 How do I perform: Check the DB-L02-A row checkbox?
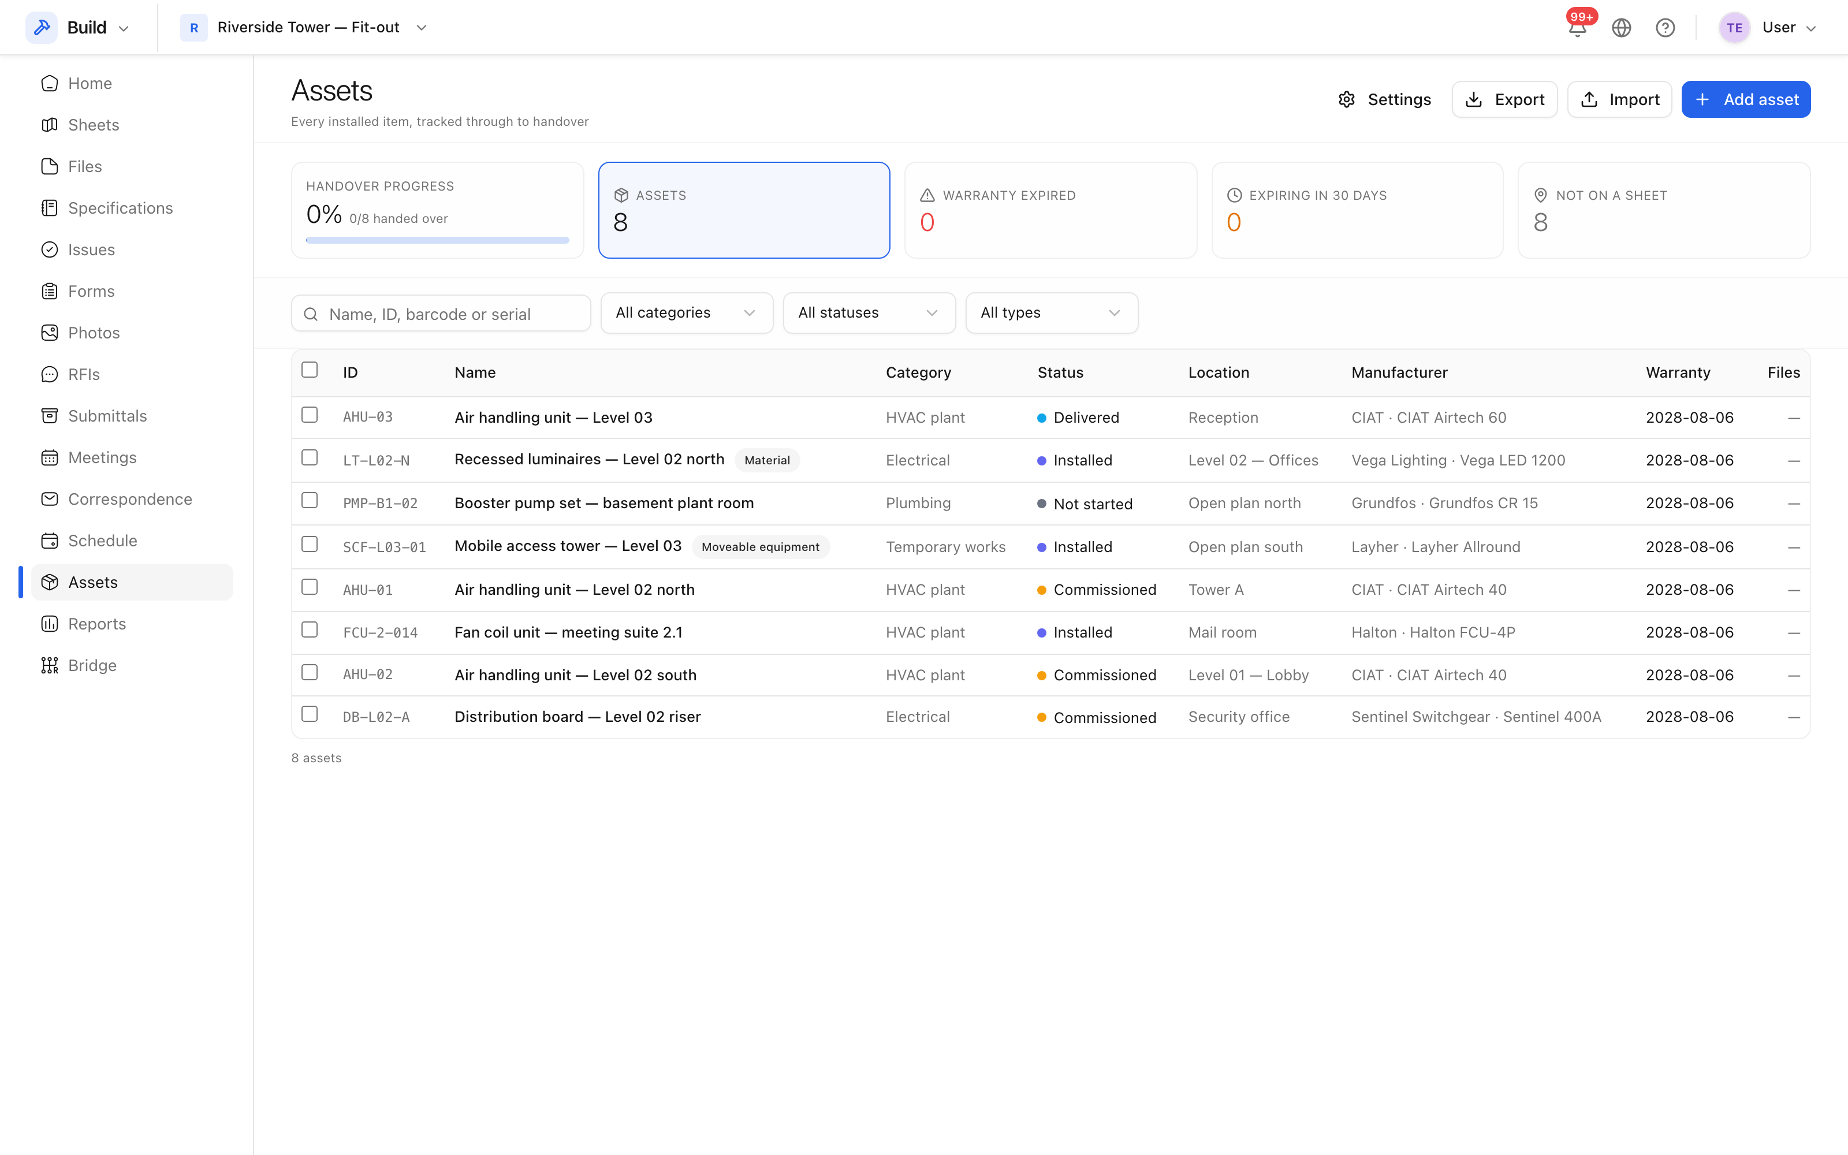pos(310,714)
